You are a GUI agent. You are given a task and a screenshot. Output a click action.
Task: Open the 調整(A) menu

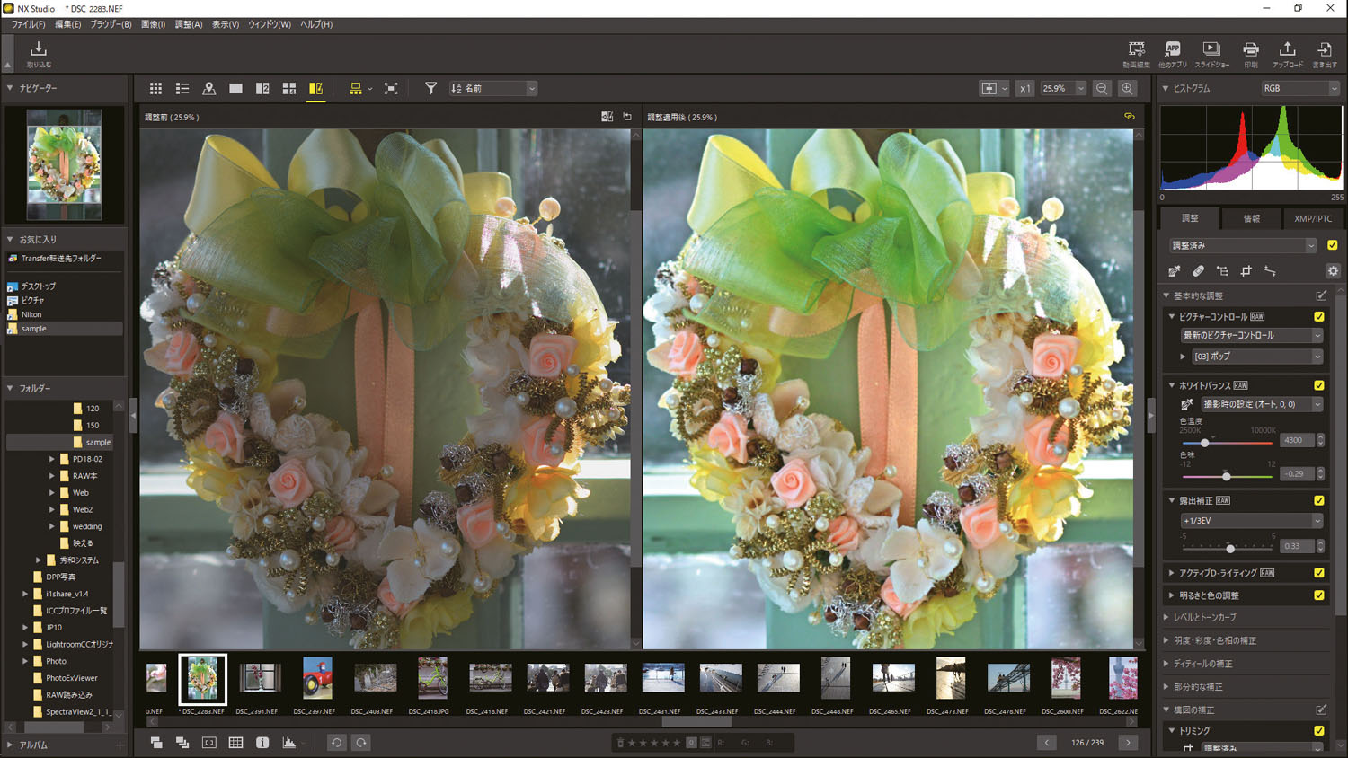(188, 24)
